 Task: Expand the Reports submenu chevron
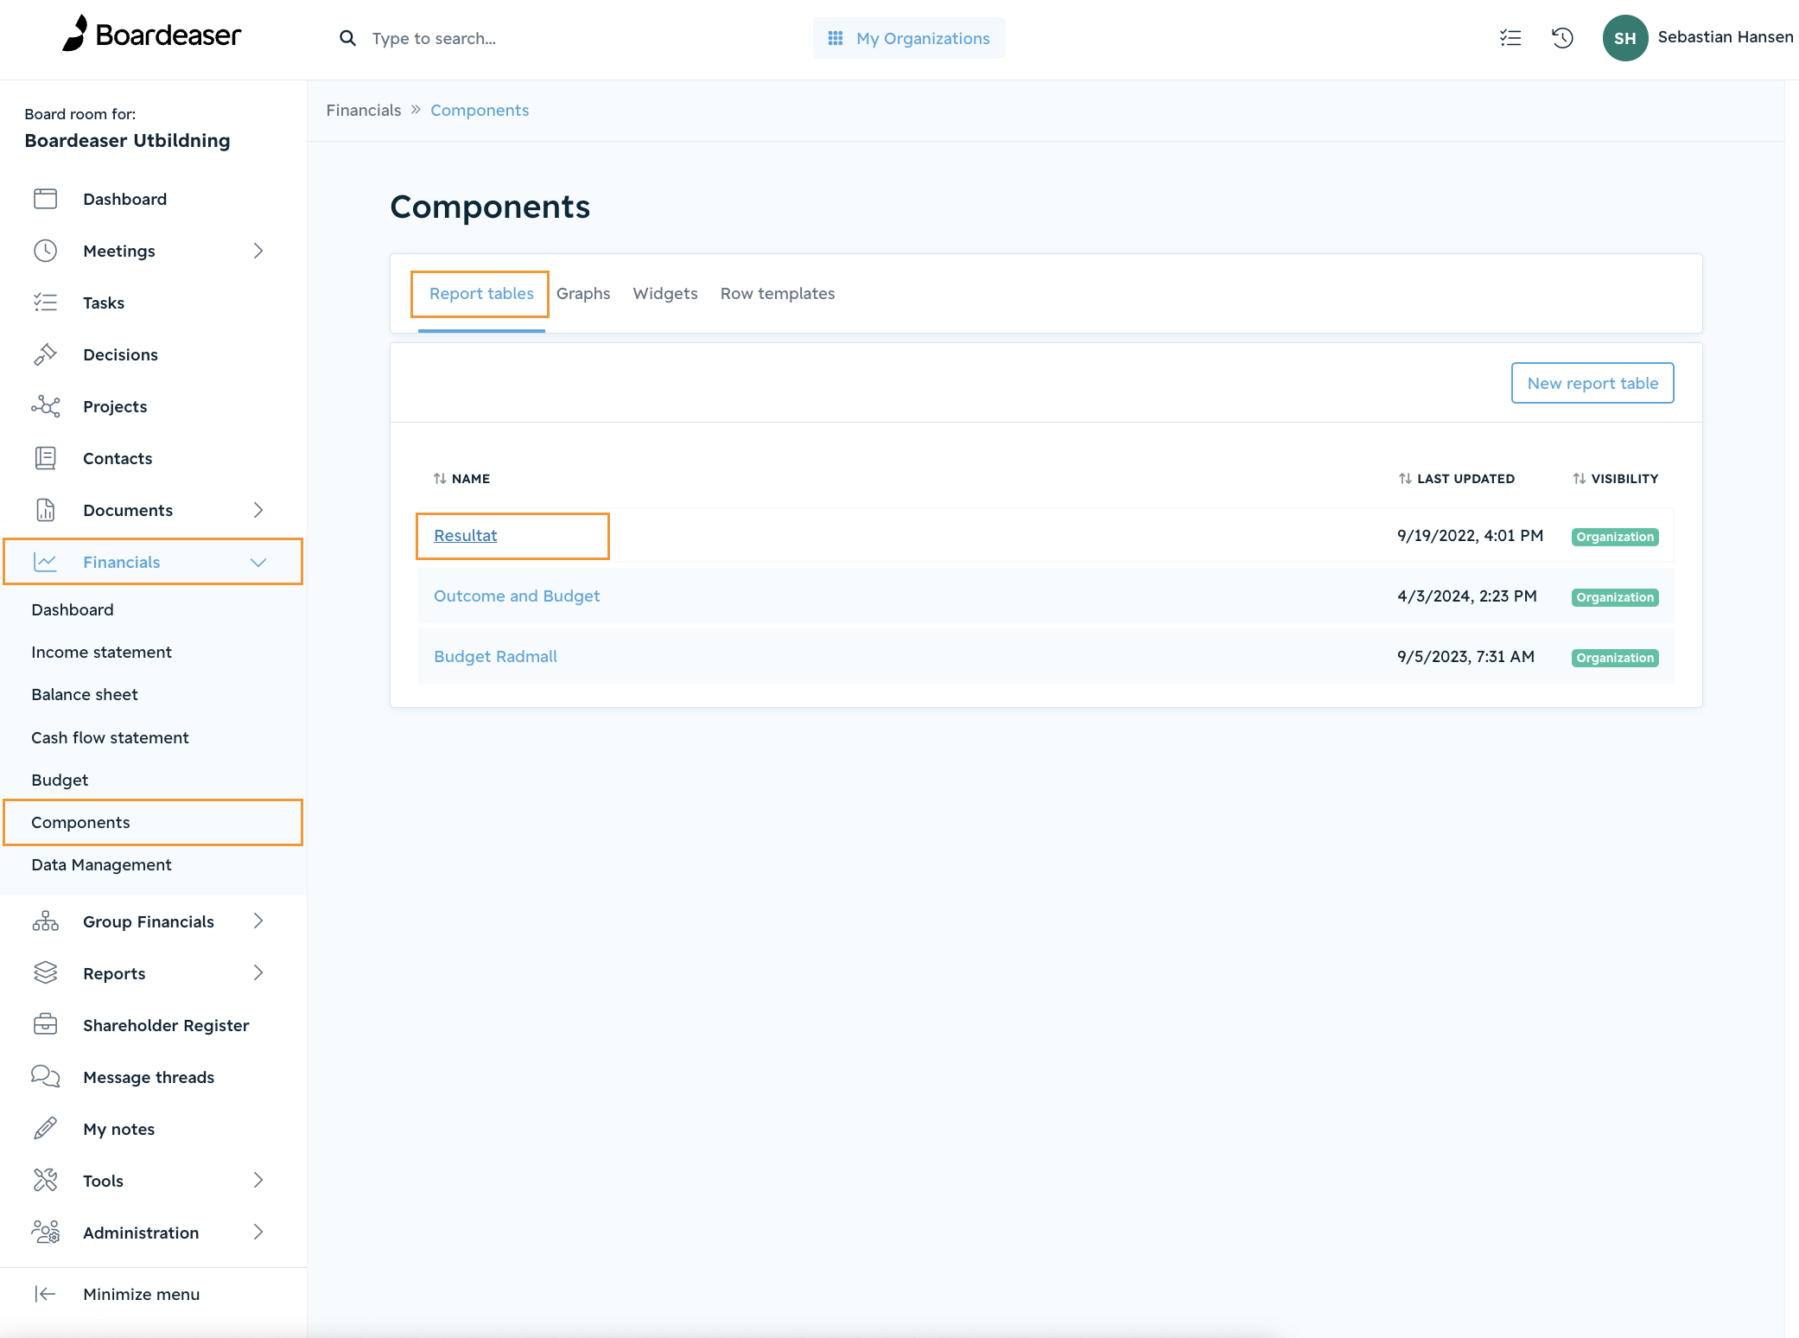click(x=257, y=973)
